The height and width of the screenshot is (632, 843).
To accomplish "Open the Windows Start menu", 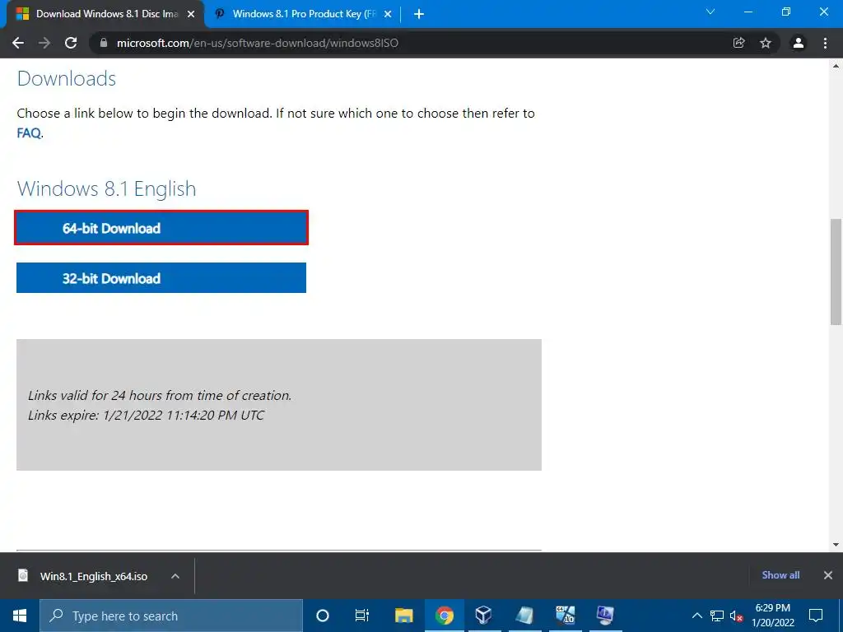I will tap(20, 616).
